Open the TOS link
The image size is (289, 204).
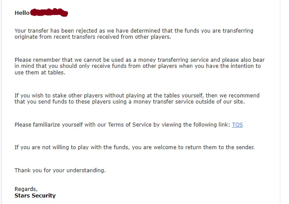(237, 124)
